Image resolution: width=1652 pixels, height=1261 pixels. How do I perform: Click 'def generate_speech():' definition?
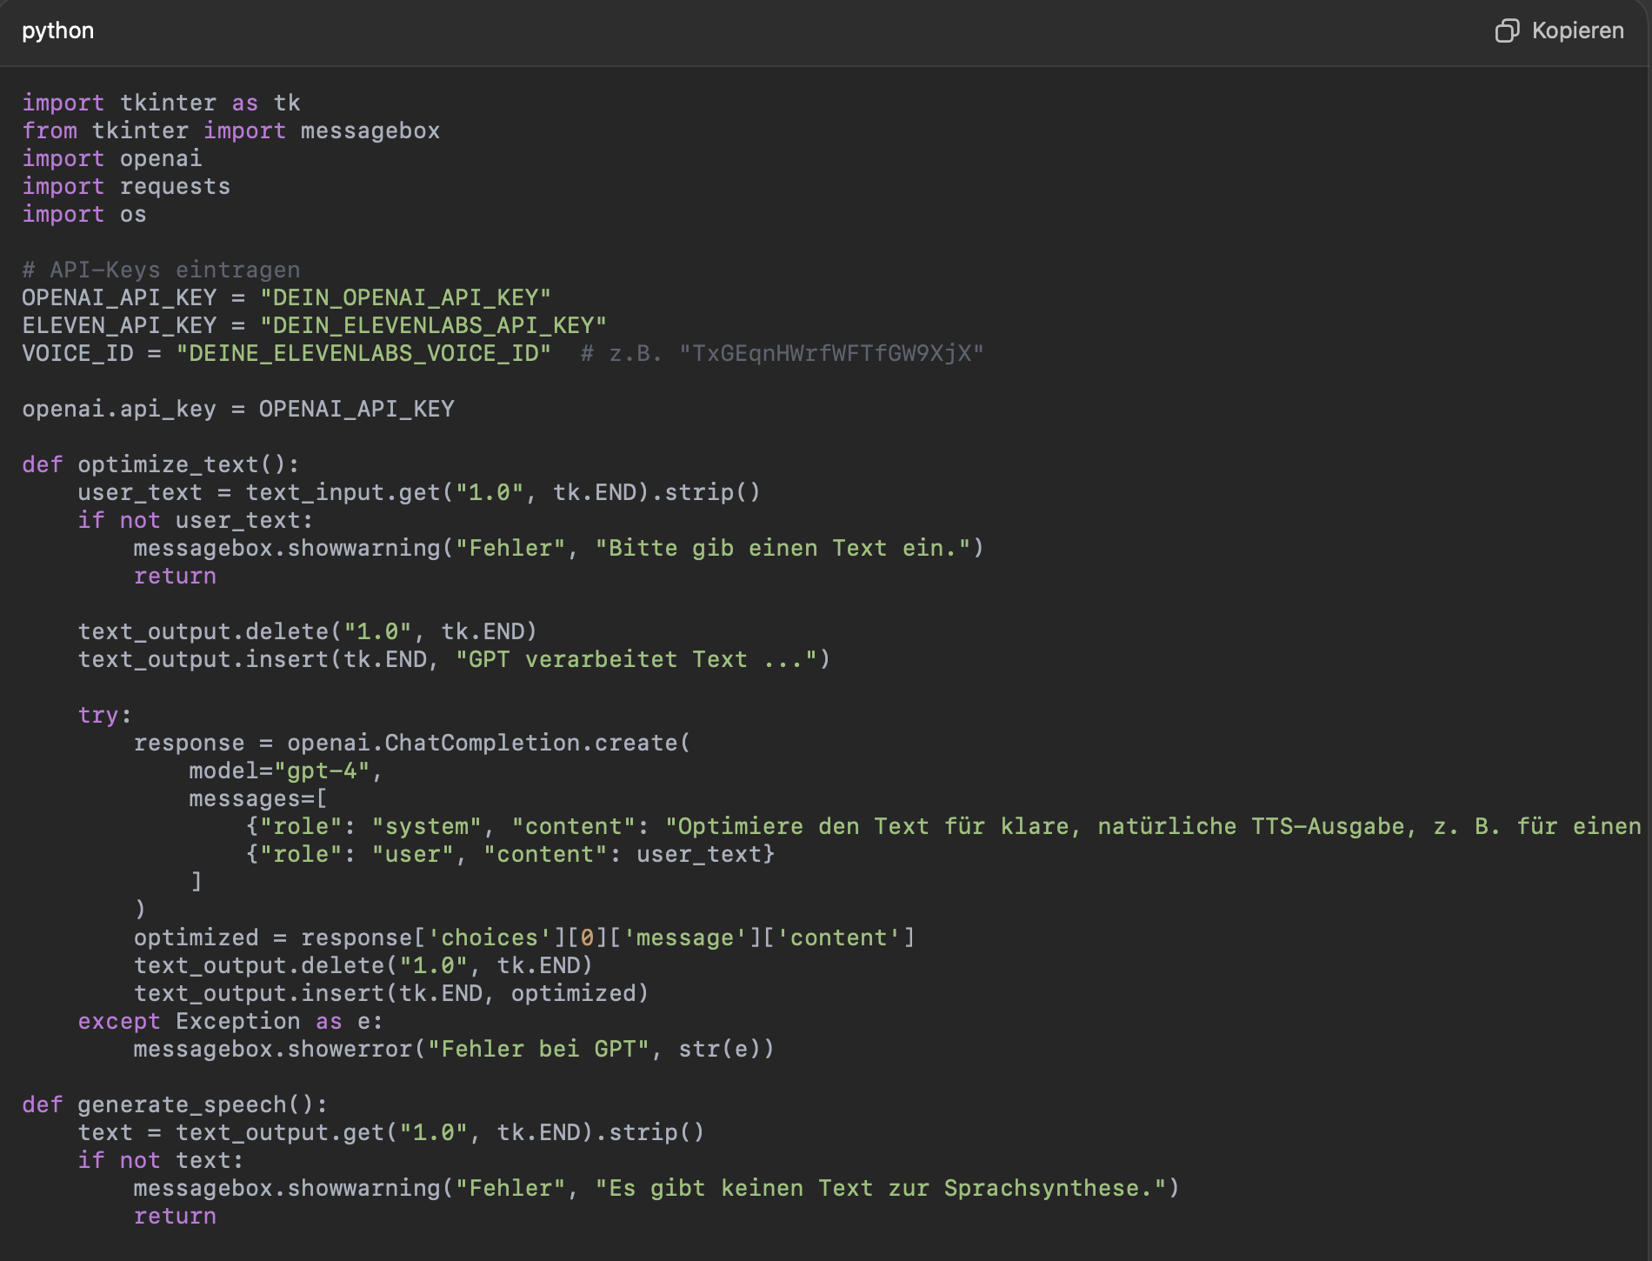pyautogui.click(x=175, y=1104)
